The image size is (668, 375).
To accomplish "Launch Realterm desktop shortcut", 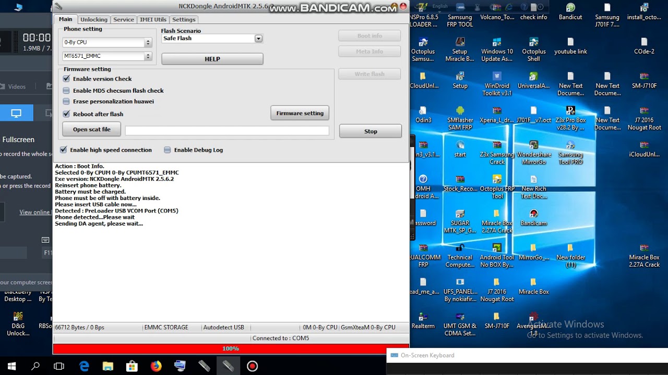I will pyautogui.click(x=423, y=321).
